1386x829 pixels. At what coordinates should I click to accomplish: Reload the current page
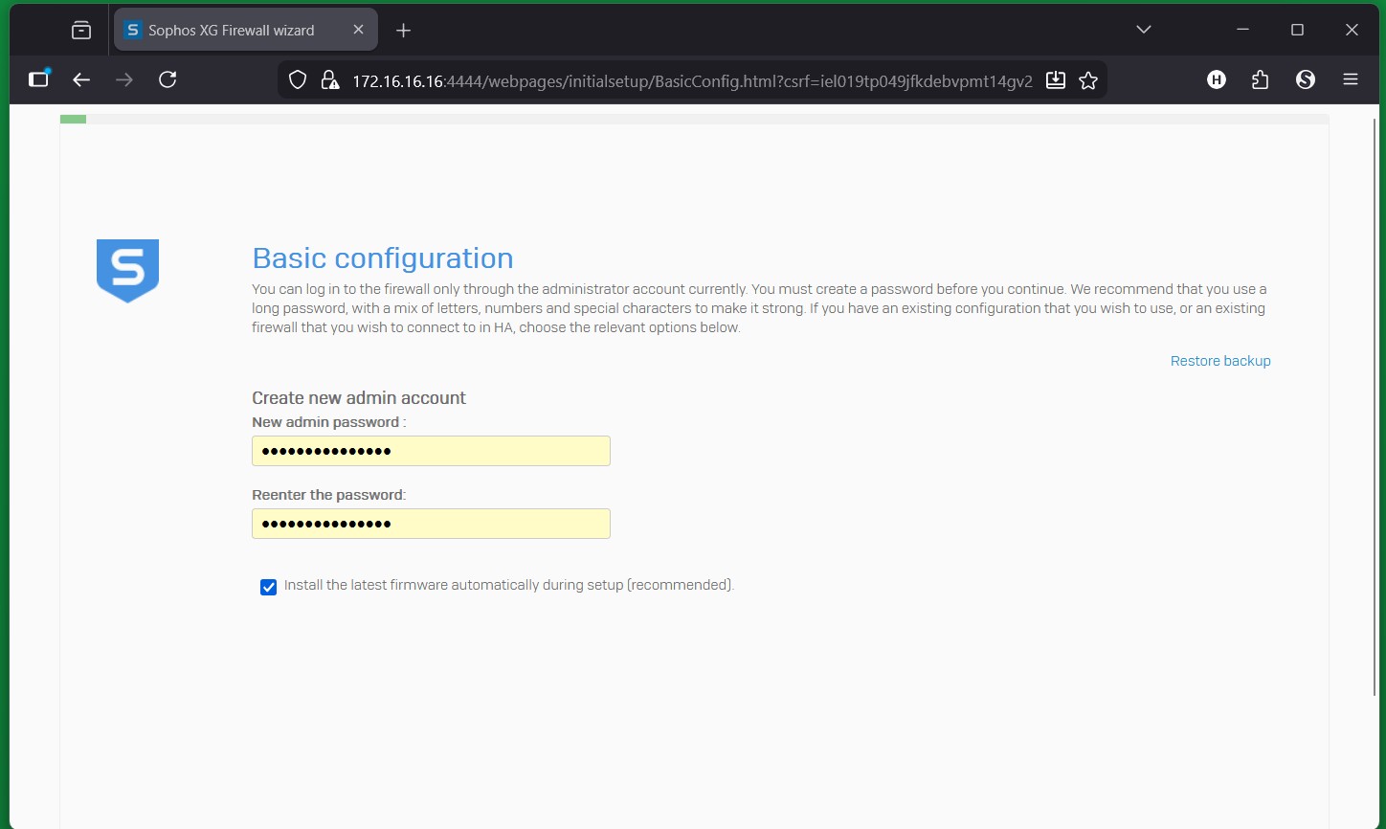point(168,80)
